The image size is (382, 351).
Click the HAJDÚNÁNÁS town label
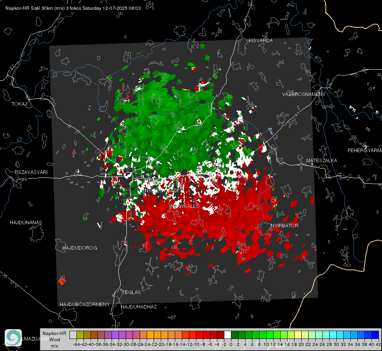[x=26, y=223]
